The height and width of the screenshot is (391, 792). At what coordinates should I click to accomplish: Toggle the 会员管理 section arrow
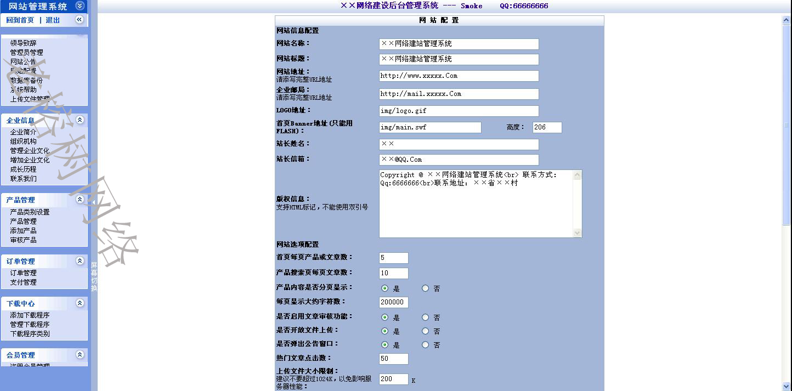coord(80,355)
